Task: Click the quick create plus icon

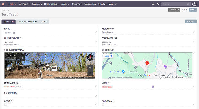Action: click(153, 4)
